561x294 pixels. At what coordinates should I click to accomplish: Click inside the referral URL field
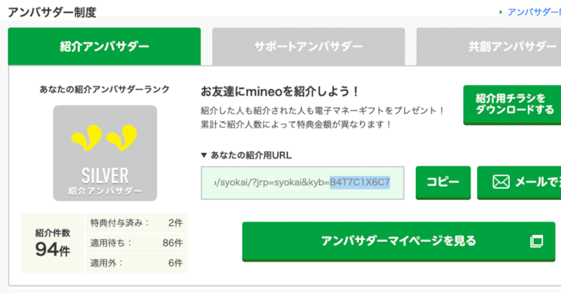[x=302, y=183]
